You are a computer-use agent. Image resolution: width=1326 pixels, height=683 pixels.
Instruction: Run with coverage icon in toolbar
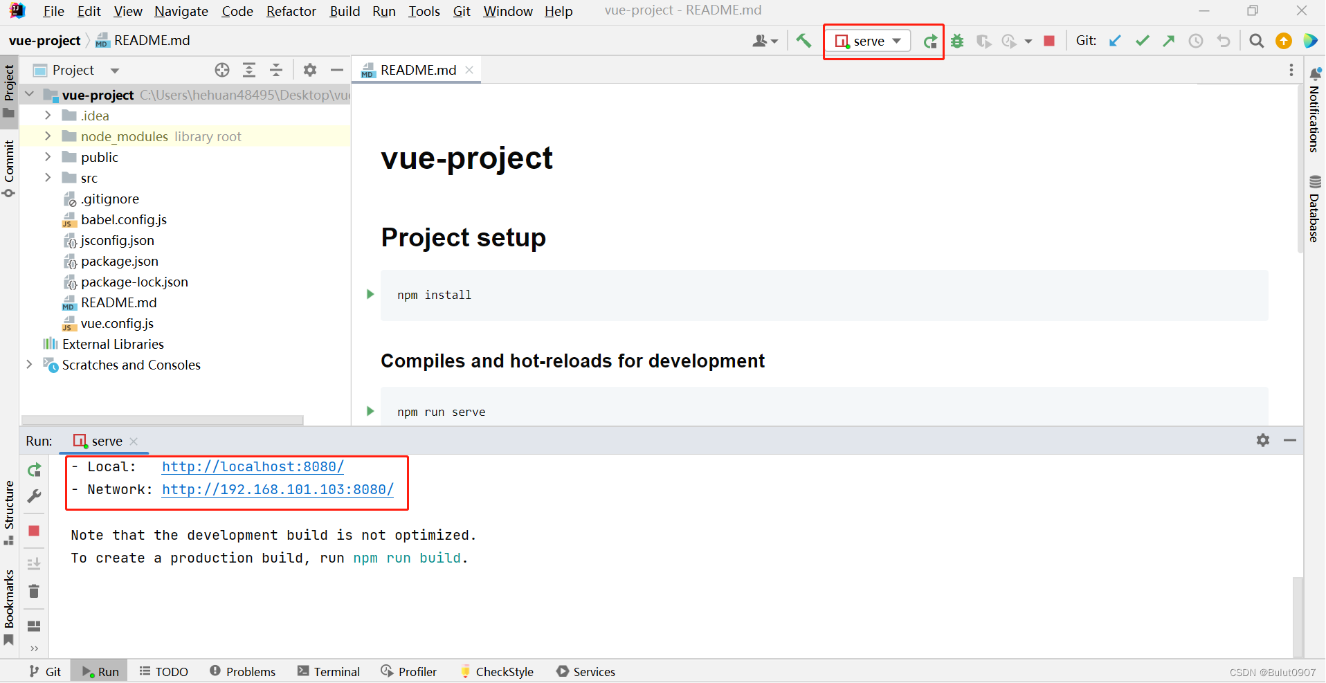(983, 42)
